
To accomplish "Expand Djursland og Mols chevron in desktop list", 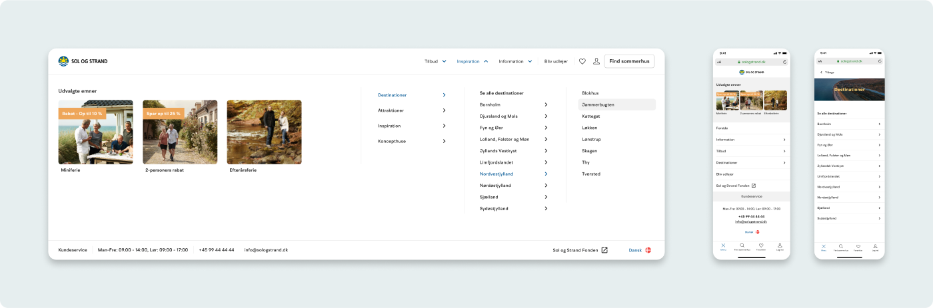I will (x=546, y=116).
